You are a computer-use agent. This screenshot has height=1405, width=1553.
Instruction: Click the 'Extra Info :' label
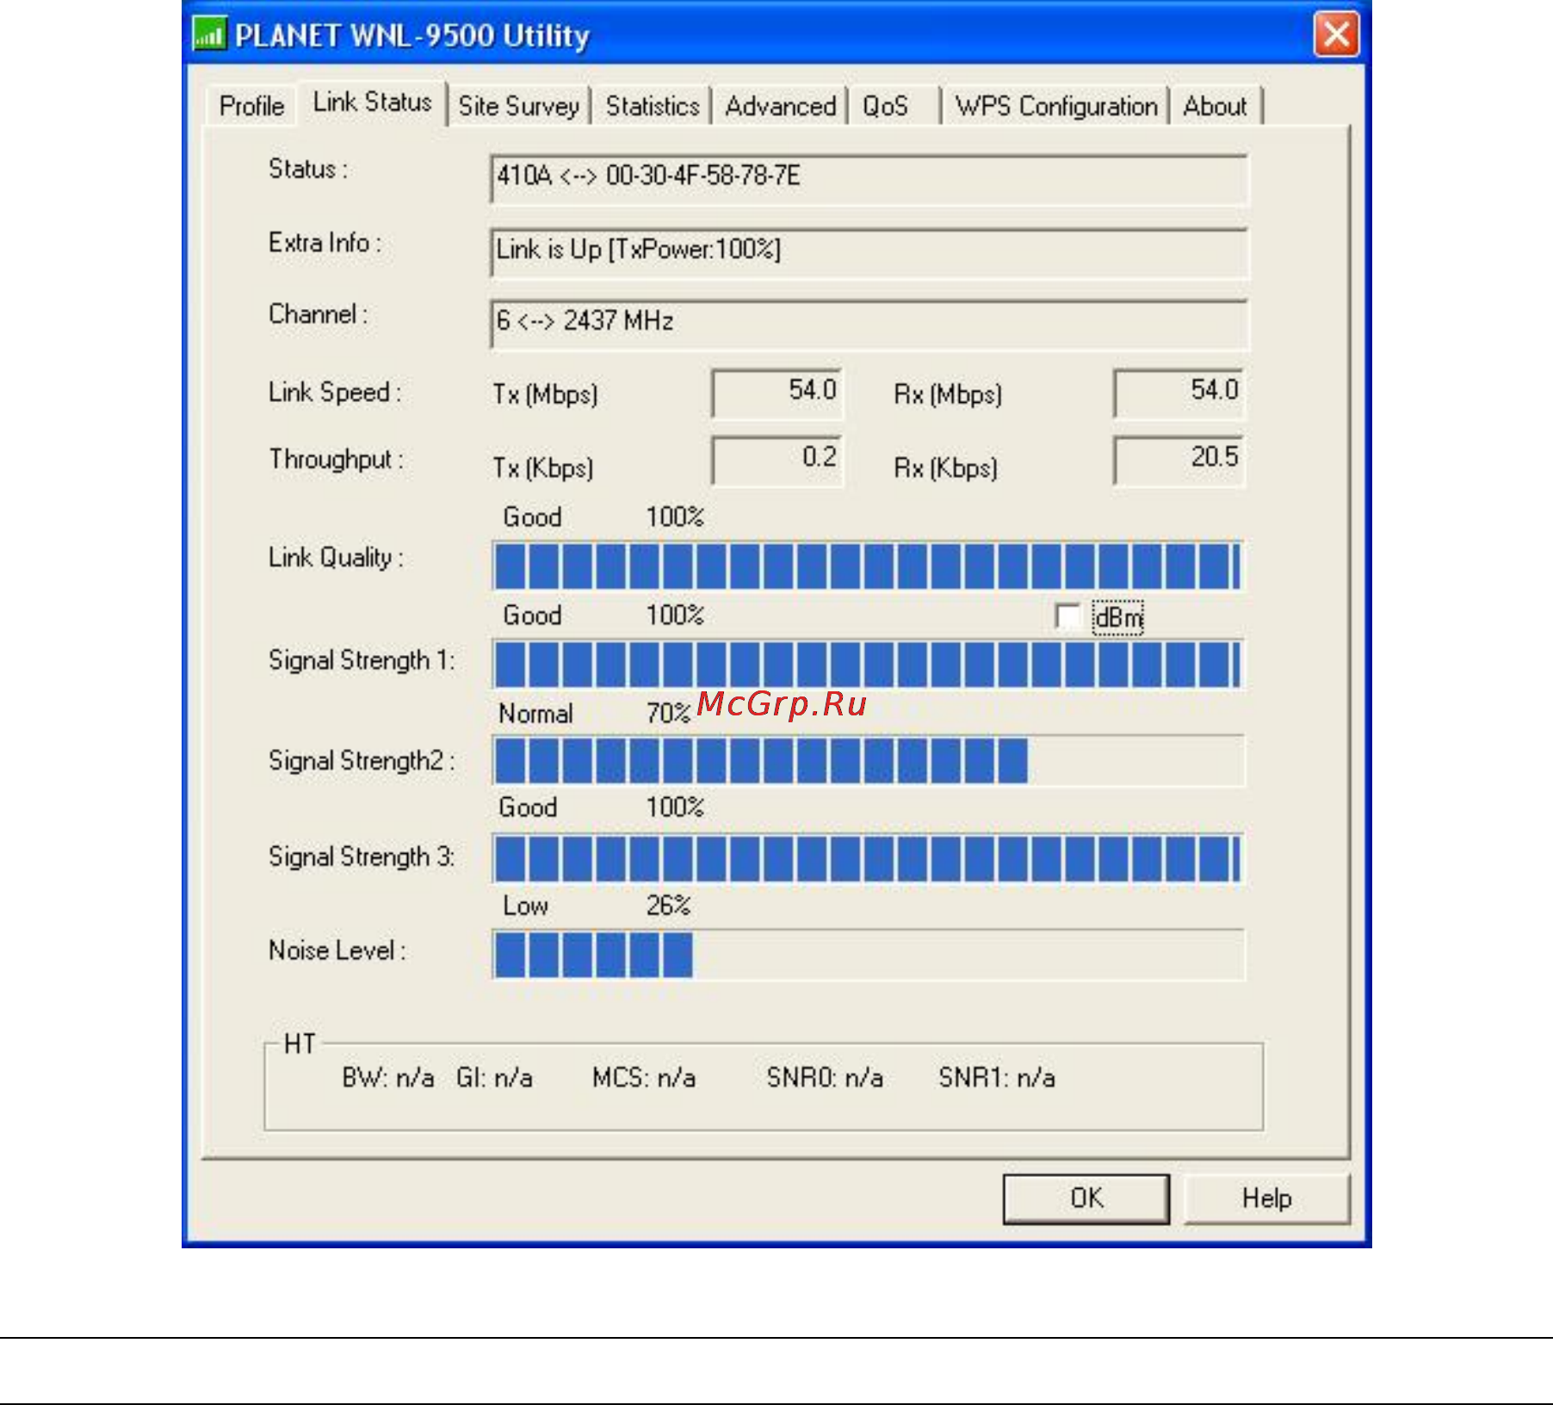pos(325,243)
